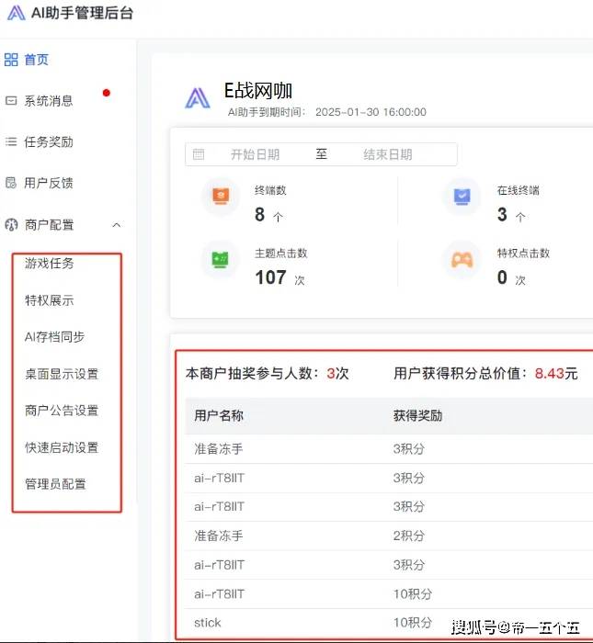The image size is (593, 643).
Task: Click the 商户配置 palette icon
Action: [x=11, y=225]
